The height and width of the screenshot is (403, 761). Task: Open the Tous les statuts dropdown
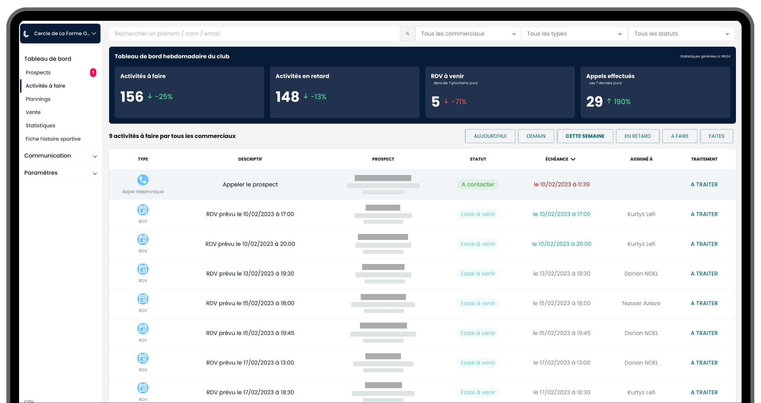pyautogui.click(x=681, y=34)
